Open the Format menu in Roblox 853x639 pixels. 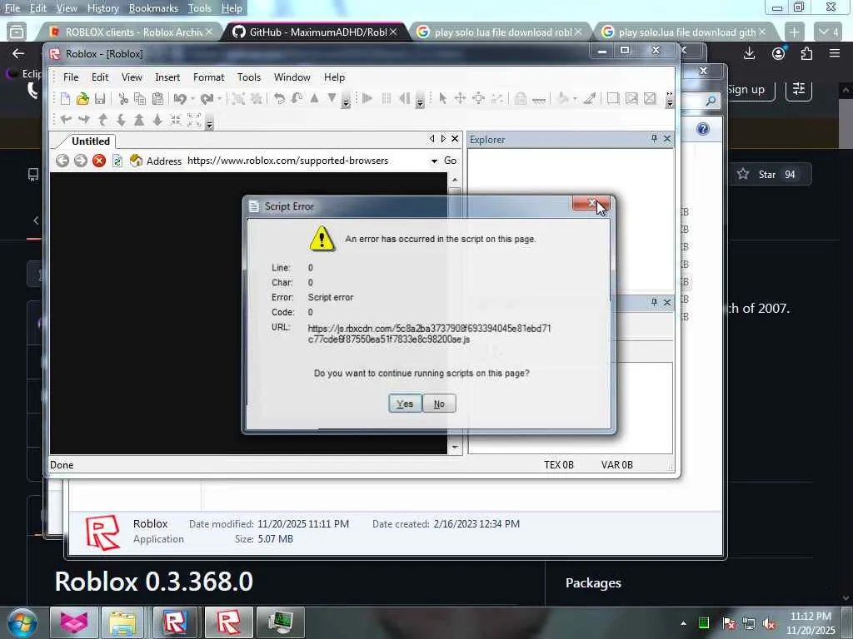pyautogui.click(x=208, y=77)
